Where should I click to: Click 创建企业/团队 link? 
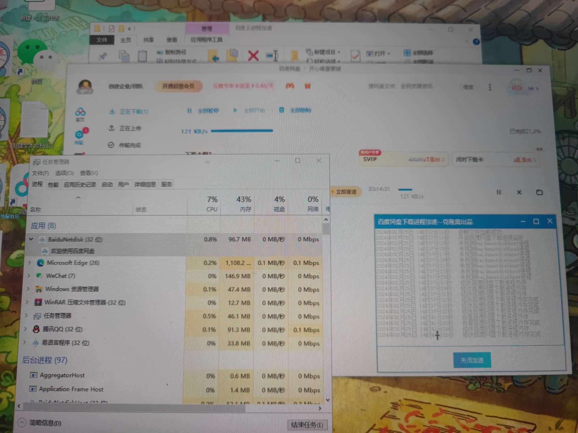[126, 86]
